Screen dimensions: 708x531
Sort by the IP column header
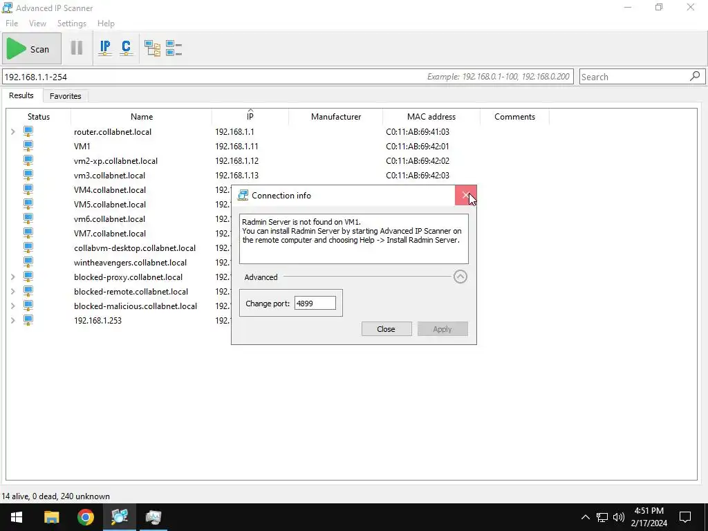250,116
